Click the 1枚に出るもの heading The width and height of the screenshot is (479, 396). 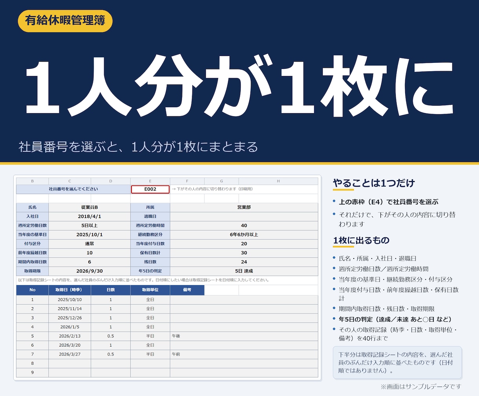[x=361, y=240]
